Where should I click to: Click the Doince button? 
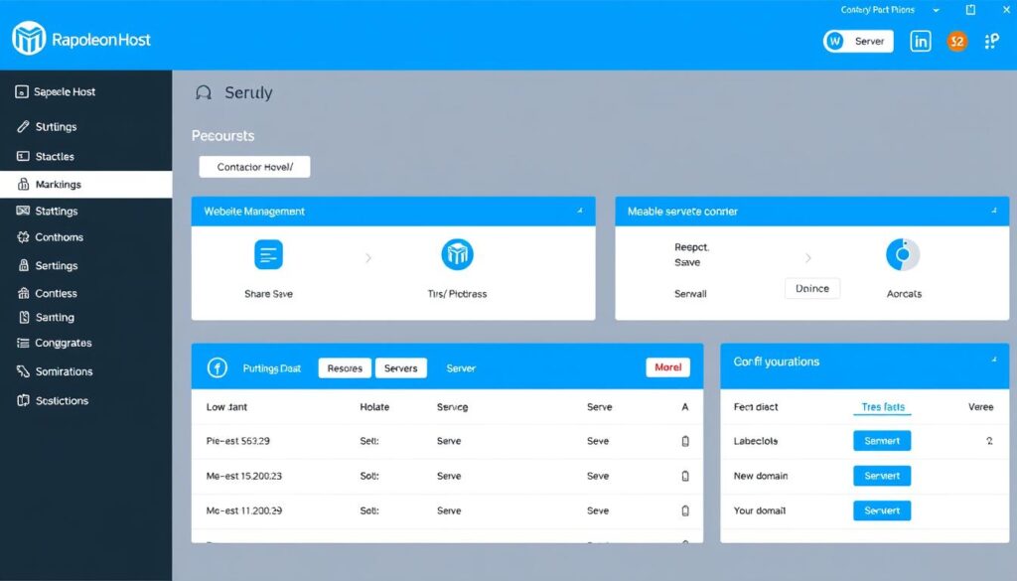(812, 288)
